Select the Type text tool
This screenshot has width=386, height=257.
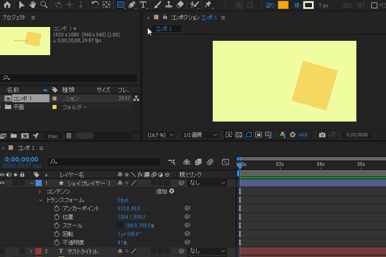143,4
